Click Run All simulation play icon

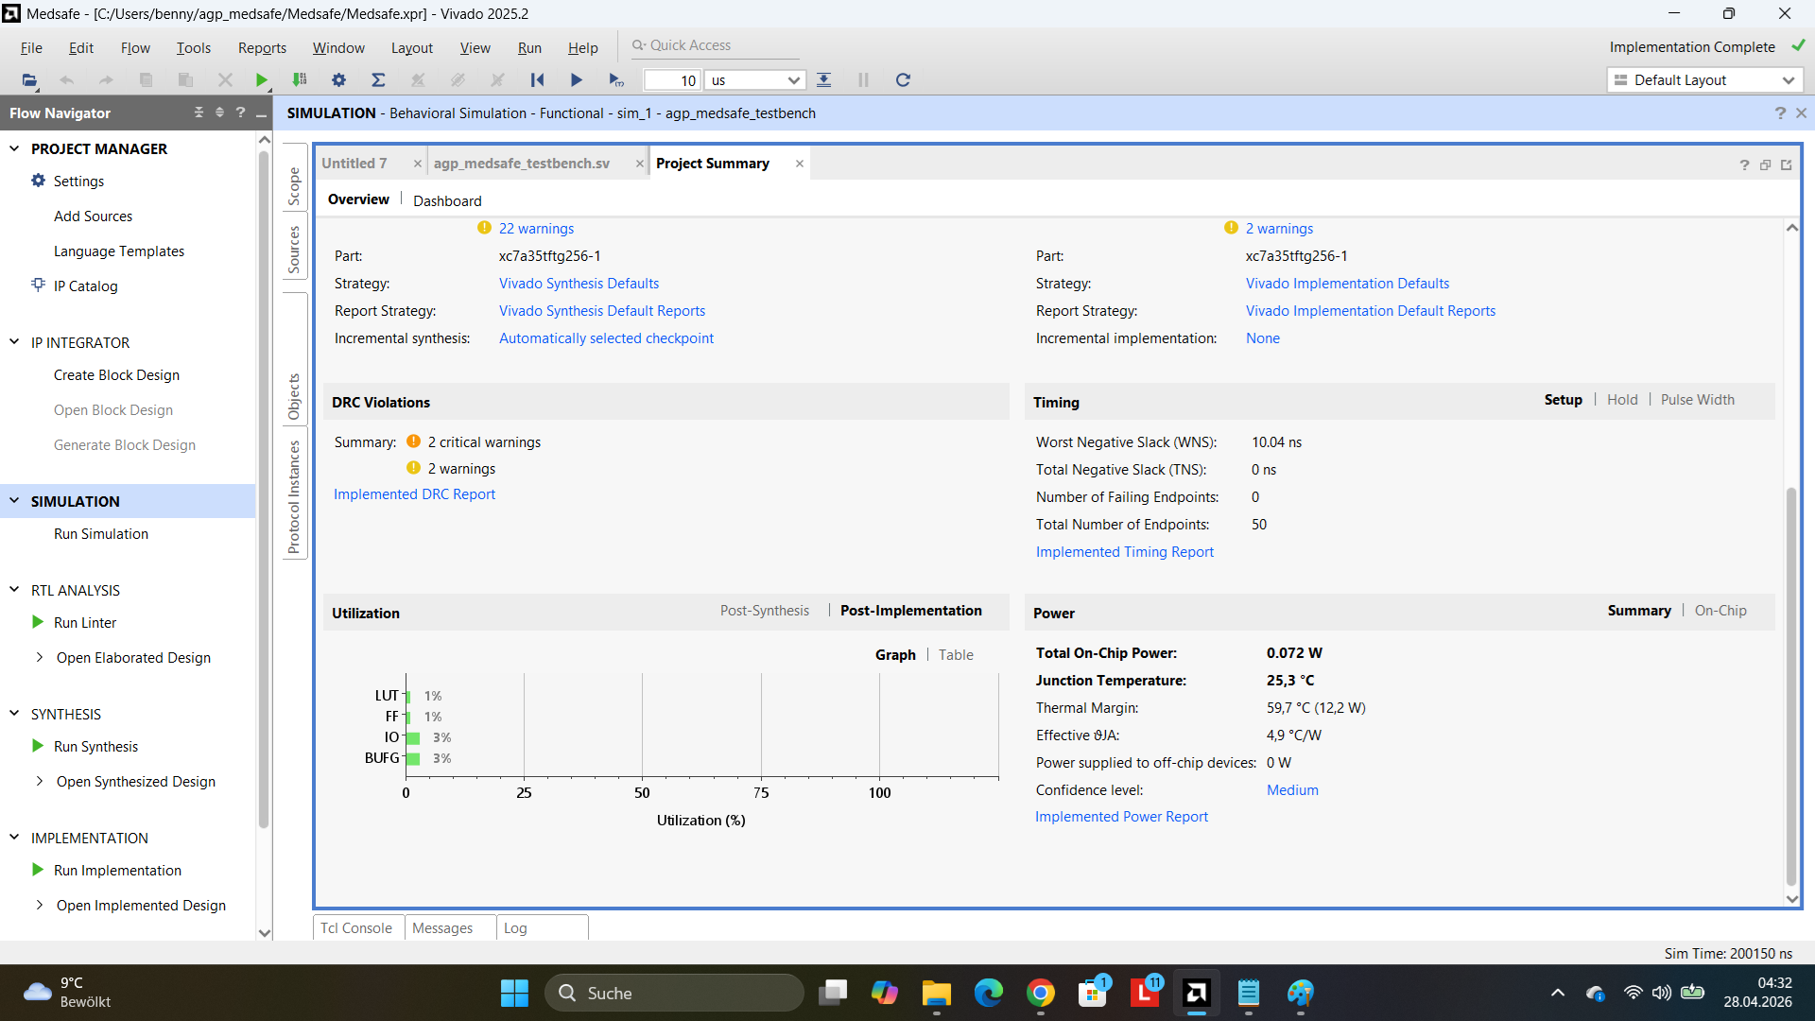coord(576,80)
